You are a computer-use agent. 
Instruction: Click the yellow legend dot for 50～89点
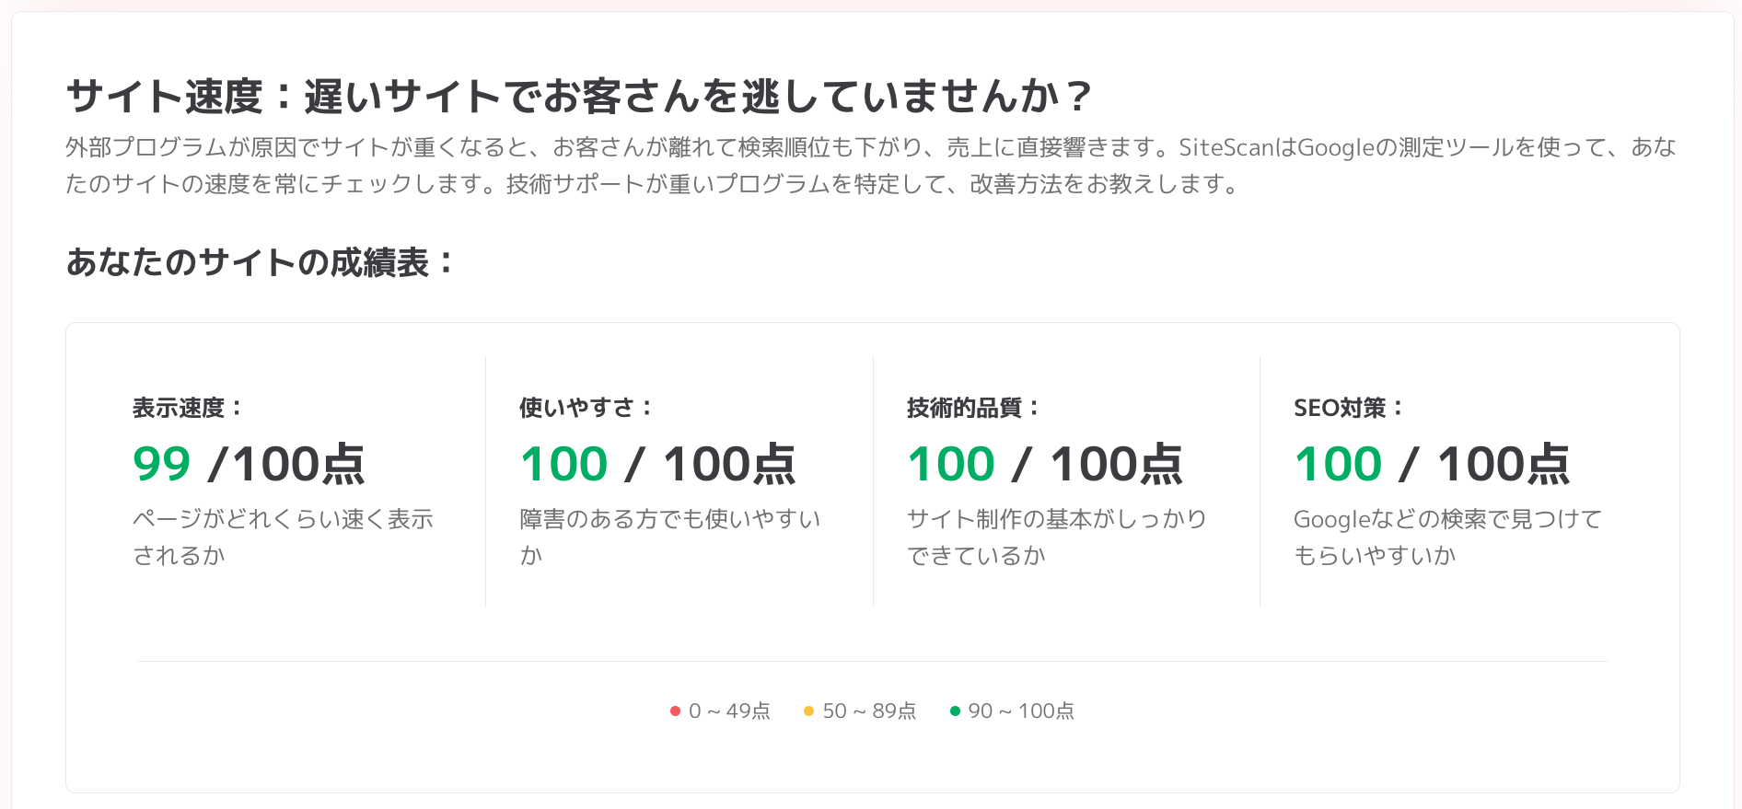(x=808, y=711)
